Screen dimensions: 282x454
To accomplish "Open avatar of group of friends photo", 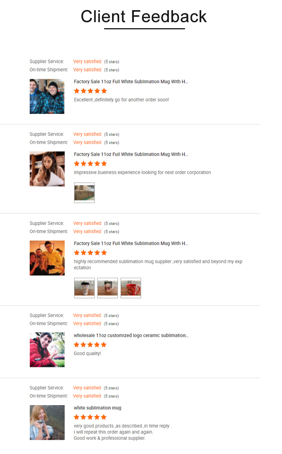I will pos(47,258).
